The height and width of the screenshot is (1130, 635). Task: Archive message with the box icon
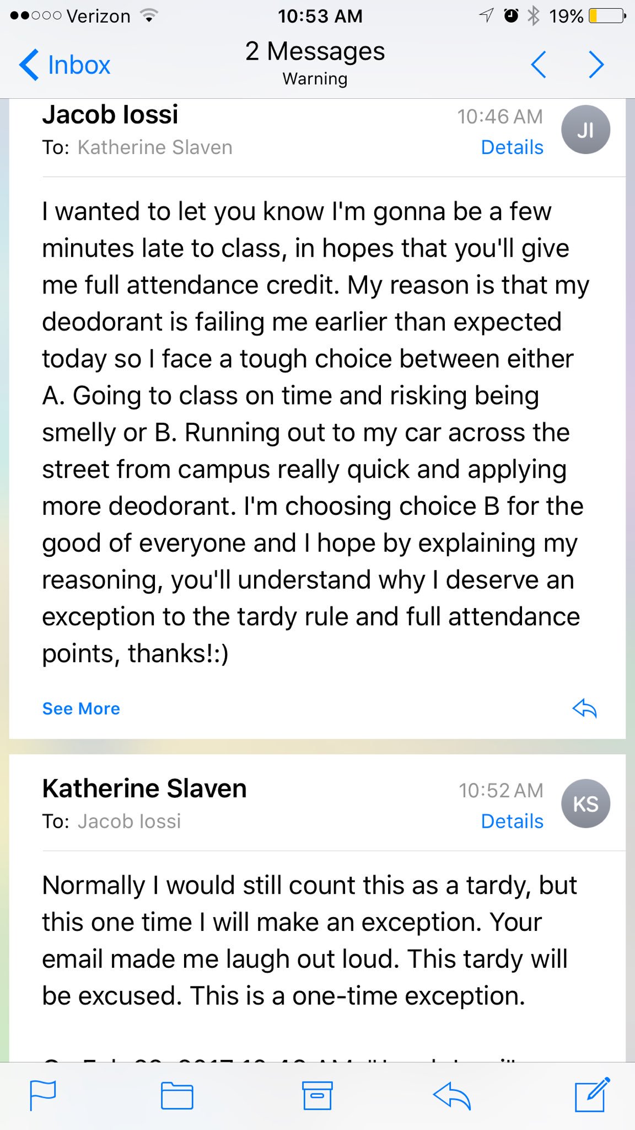pos(317,1095)
